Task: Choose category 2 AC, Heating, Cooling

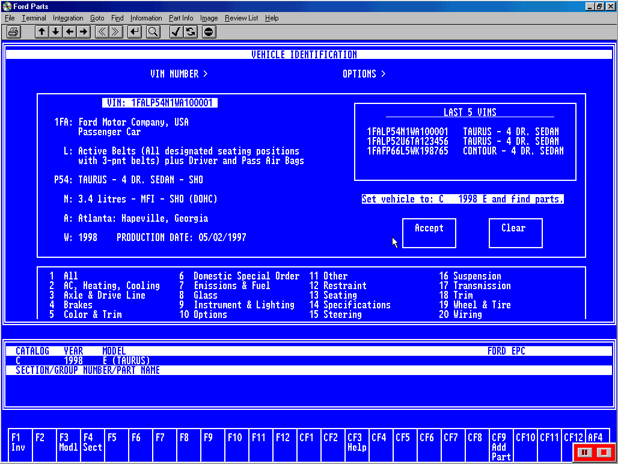Action: click(104, 285)
